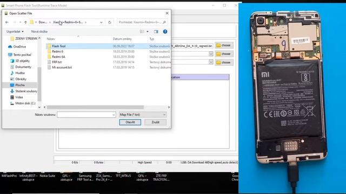Select Plocha in the sidebar

click(20, 85)
